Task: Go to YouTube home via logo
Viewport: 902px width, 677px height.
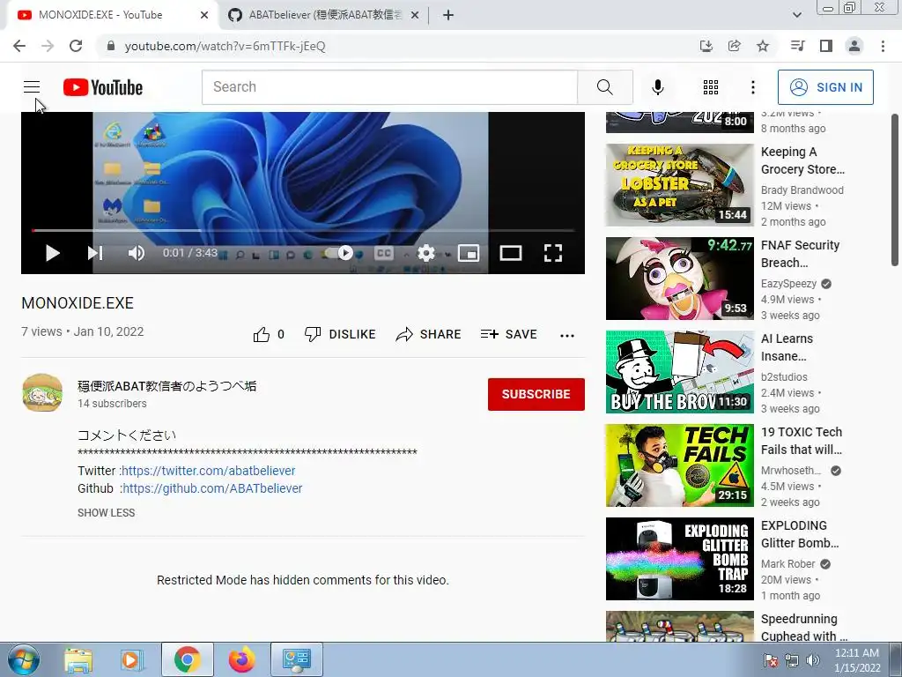Action: tap(103, 87)
